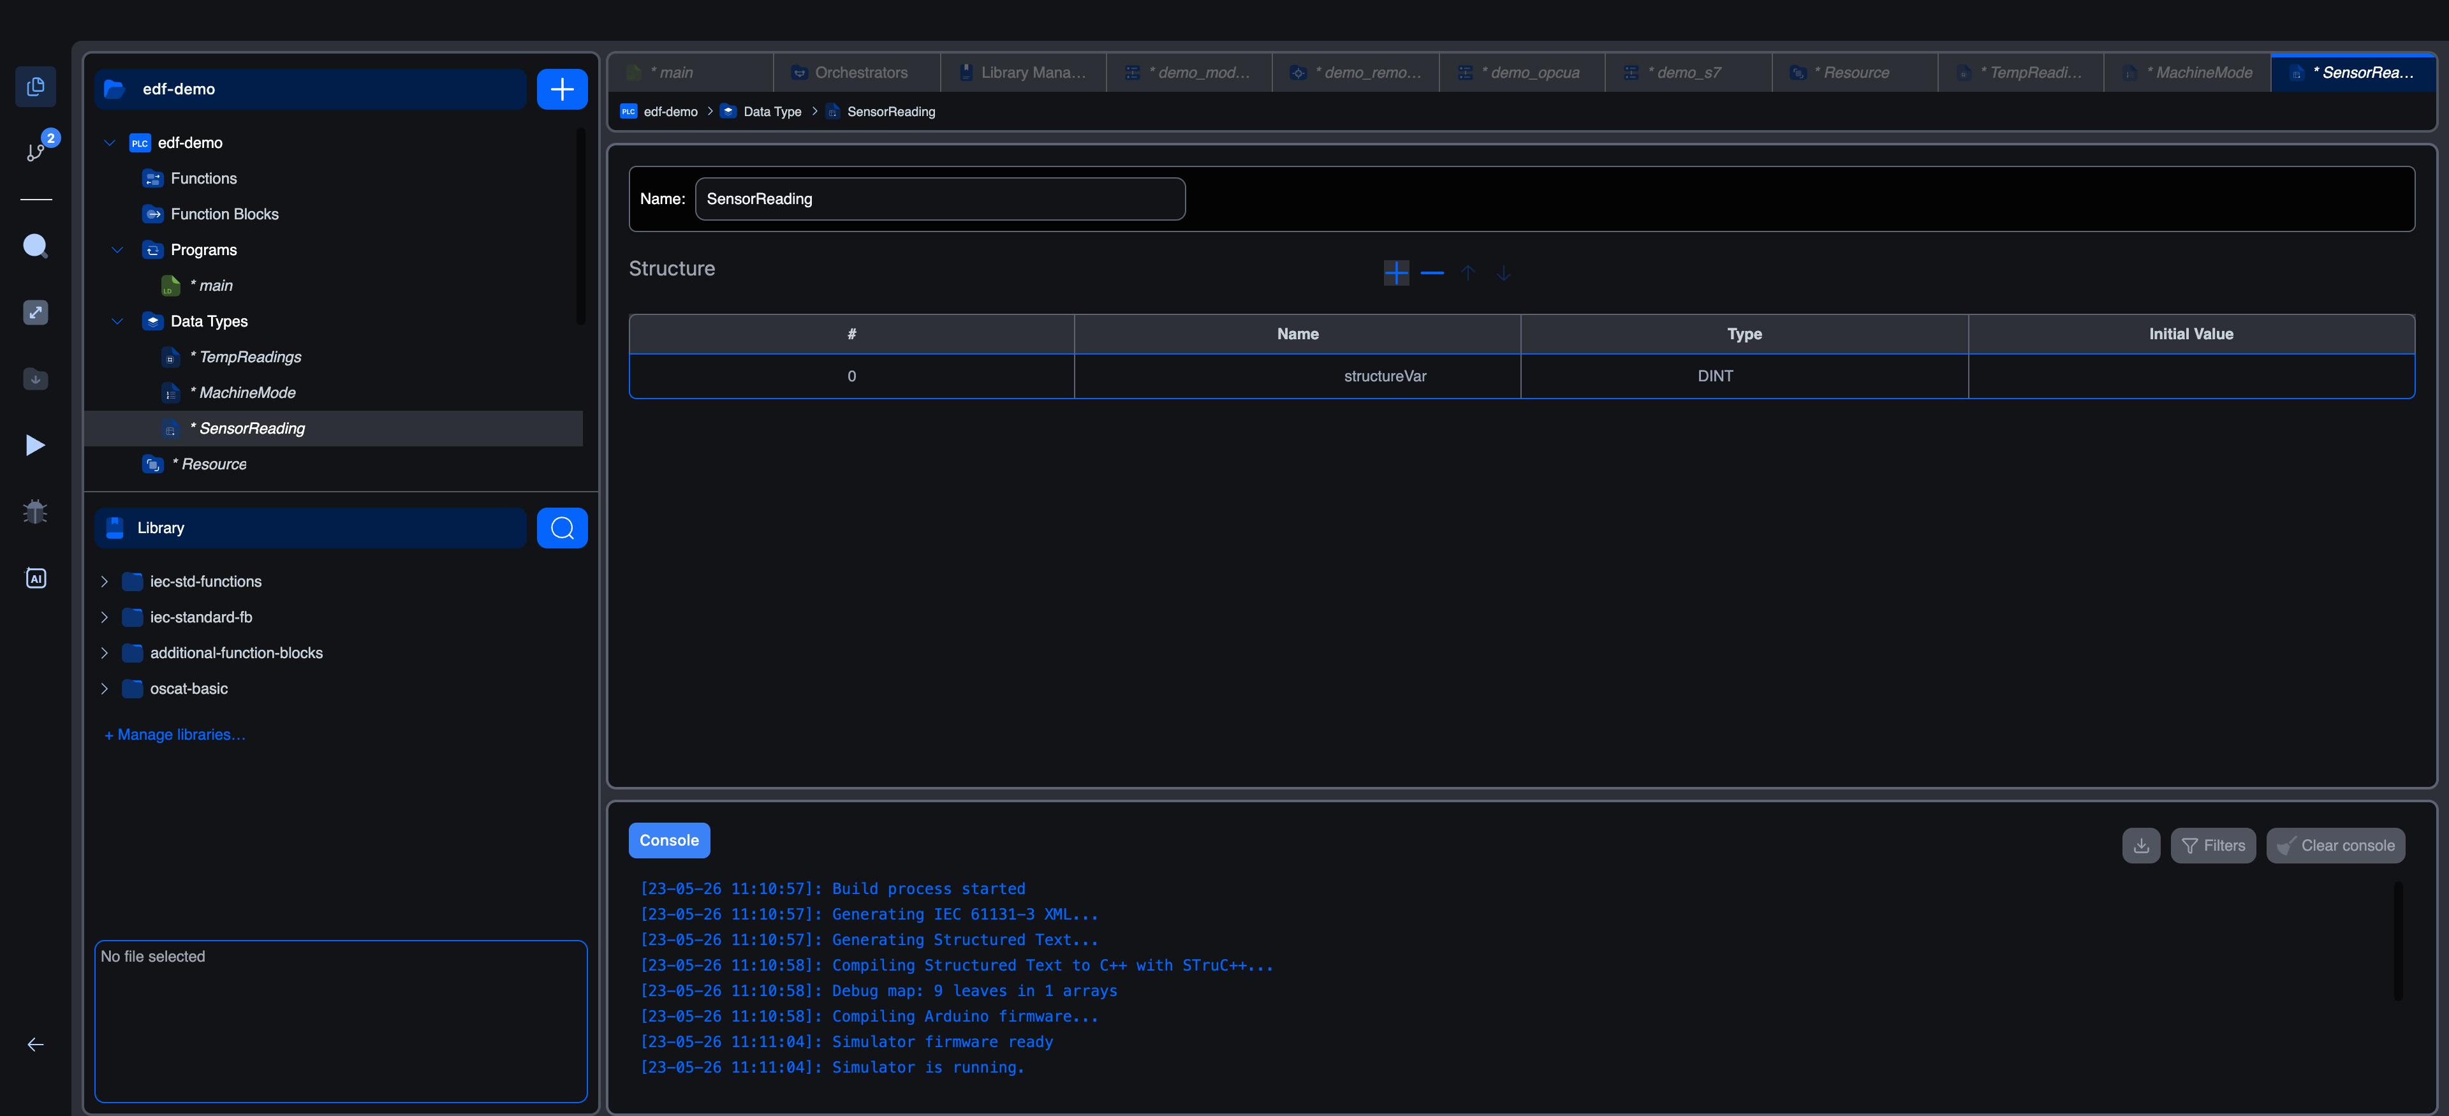Click the console vertical scrollbar
The image size is (2449, 1116).
(x=2398, y=941)
